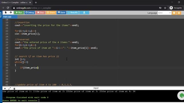Share the code with Share button
This screenshot has width=184, height=103.
click(x=51, y=13)
